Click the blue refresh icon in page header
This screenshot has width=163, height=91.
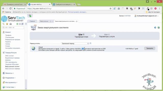[x=155, y=28]
